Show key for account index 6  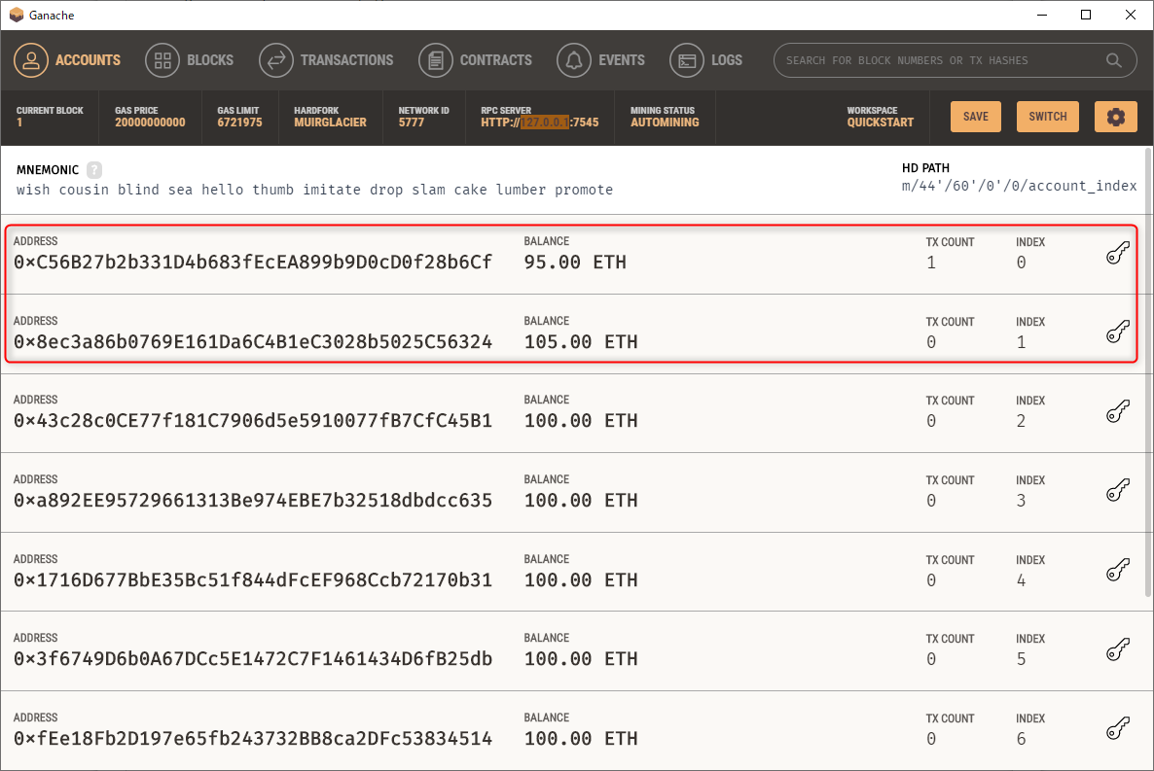(1118, 729)
